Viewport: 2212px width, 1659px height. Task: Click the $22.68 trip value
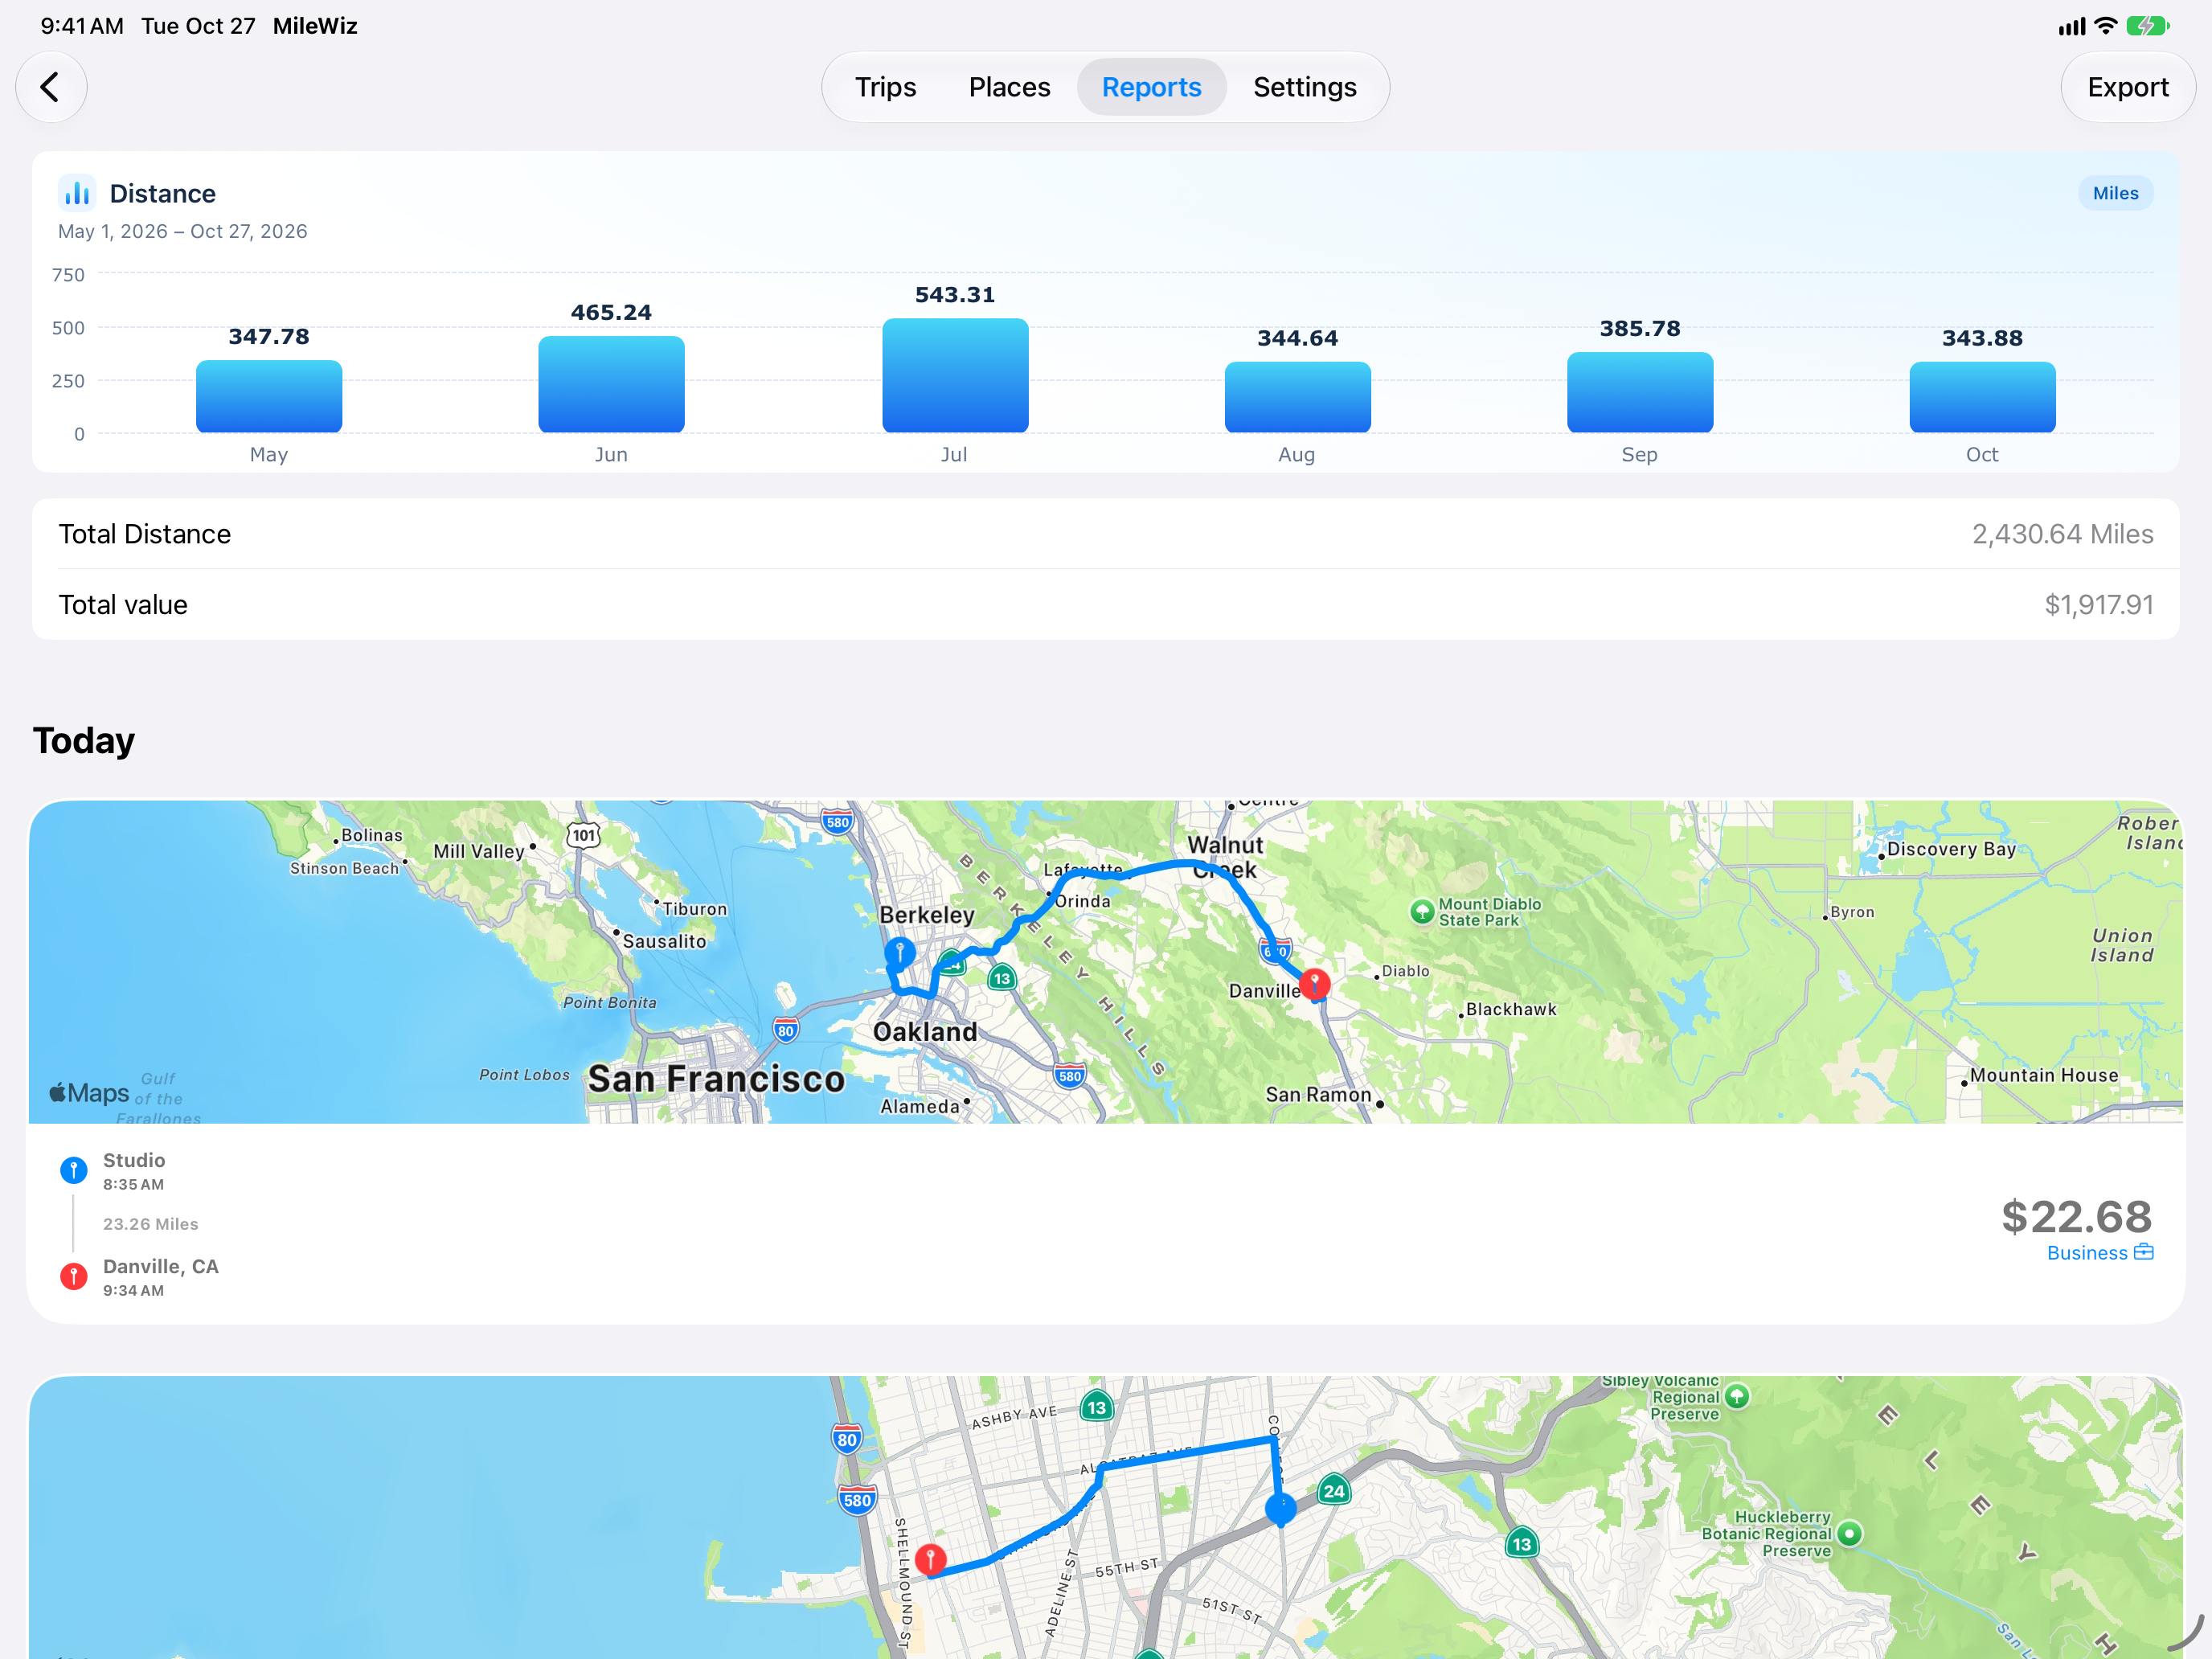[2076, 1216]
